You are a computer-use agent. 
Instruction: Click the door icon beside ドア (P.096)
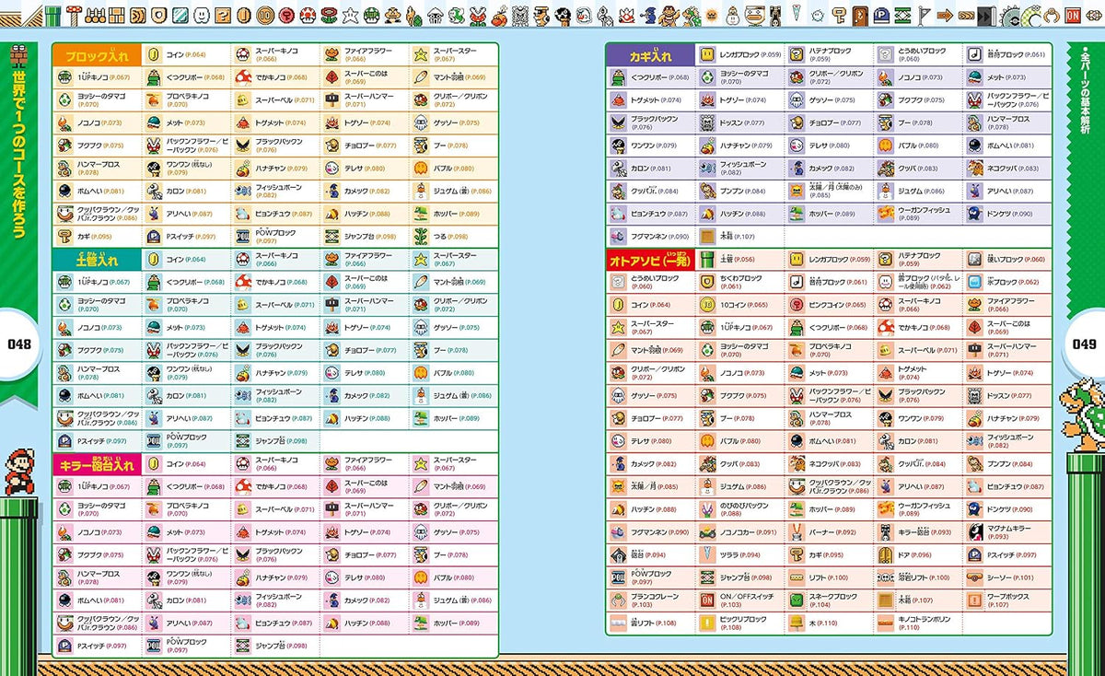pos(885,554)
